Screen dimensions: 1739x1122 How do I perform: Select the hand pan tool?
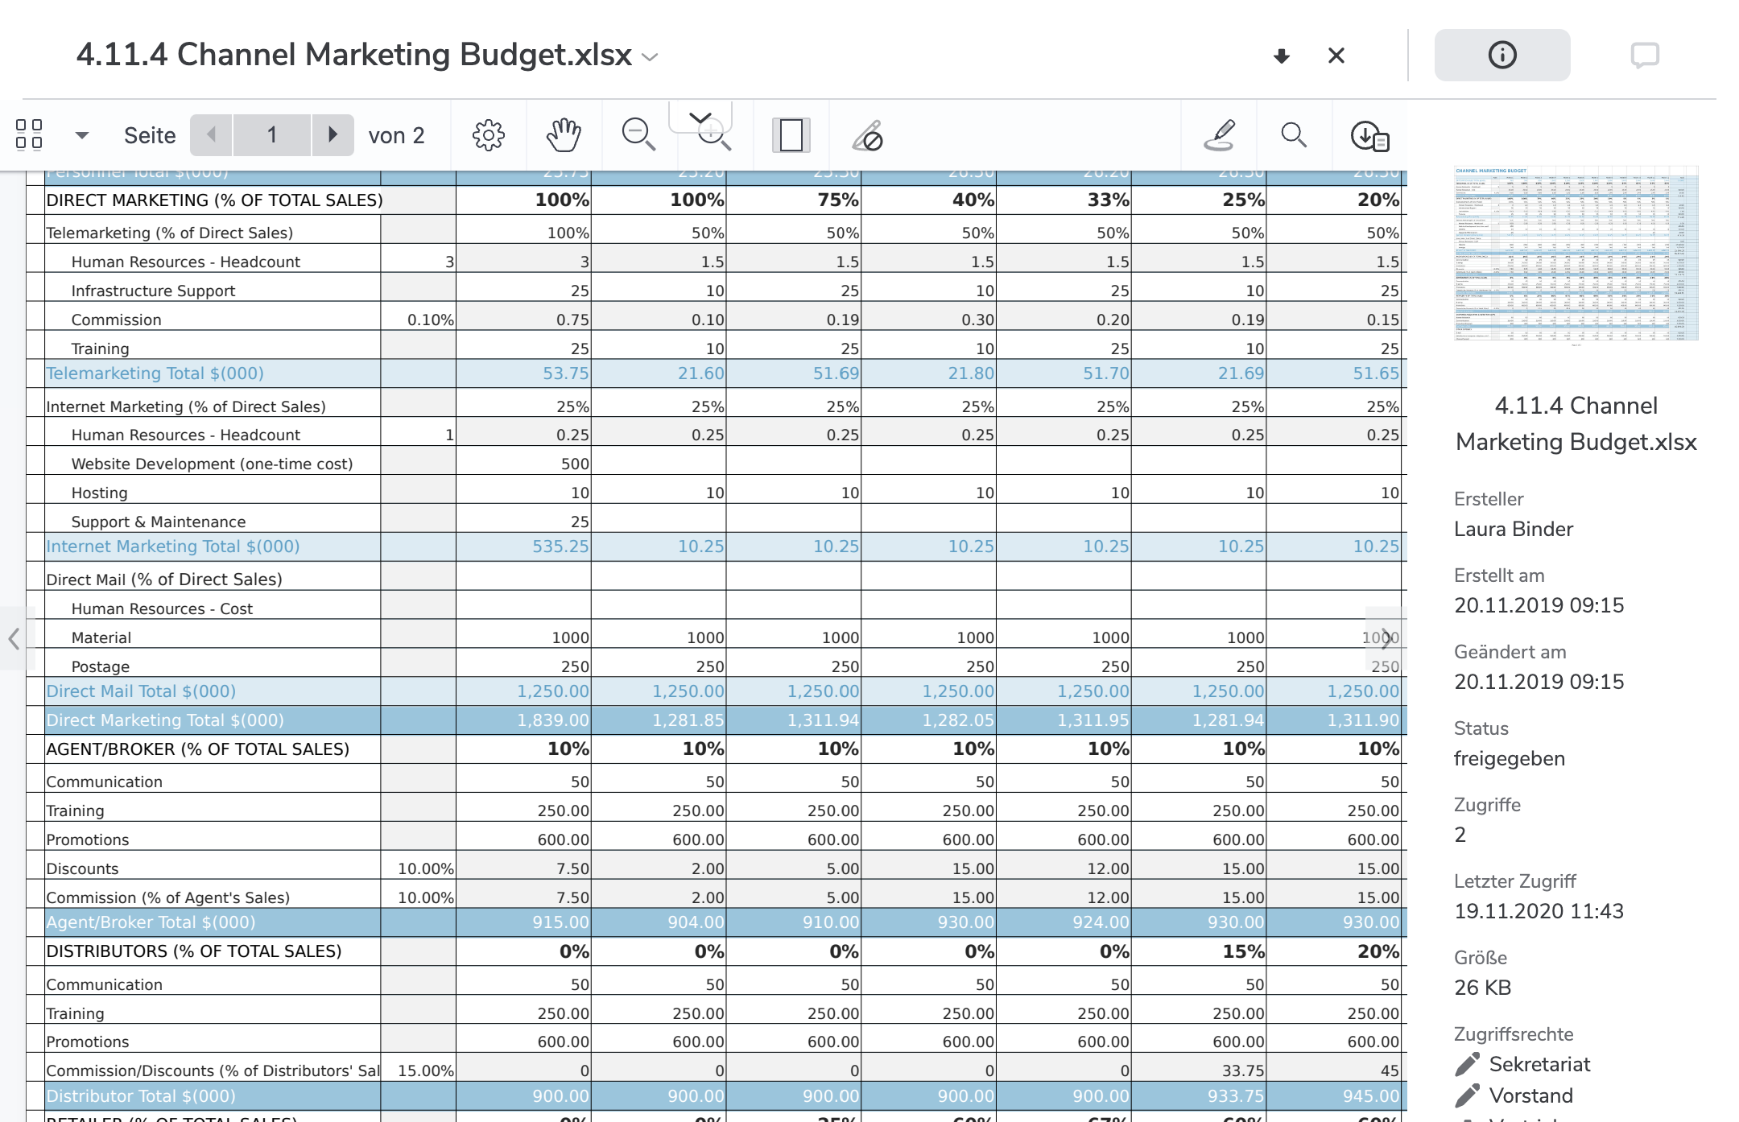564,135
